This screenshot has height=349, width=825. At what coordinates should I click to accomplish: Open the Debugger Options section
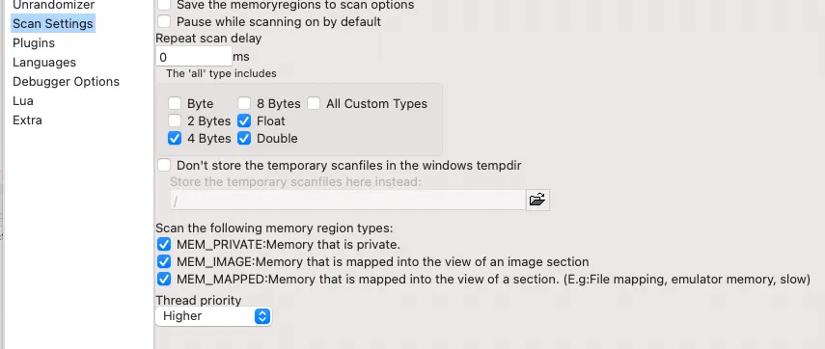coord(66,82)
